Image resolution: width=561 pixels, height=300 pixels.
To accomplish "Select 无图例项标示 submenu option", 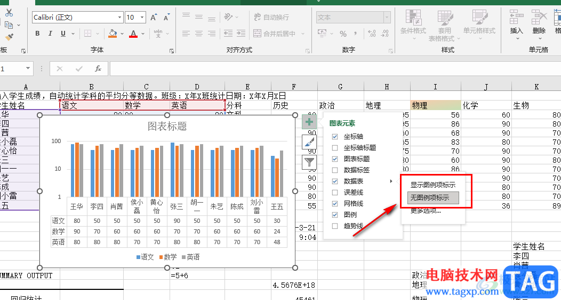I will [x=433, y=198].
